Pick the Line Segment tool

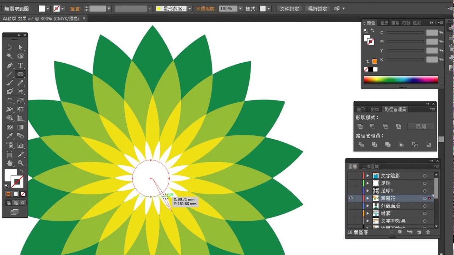(x=10, y=74)
